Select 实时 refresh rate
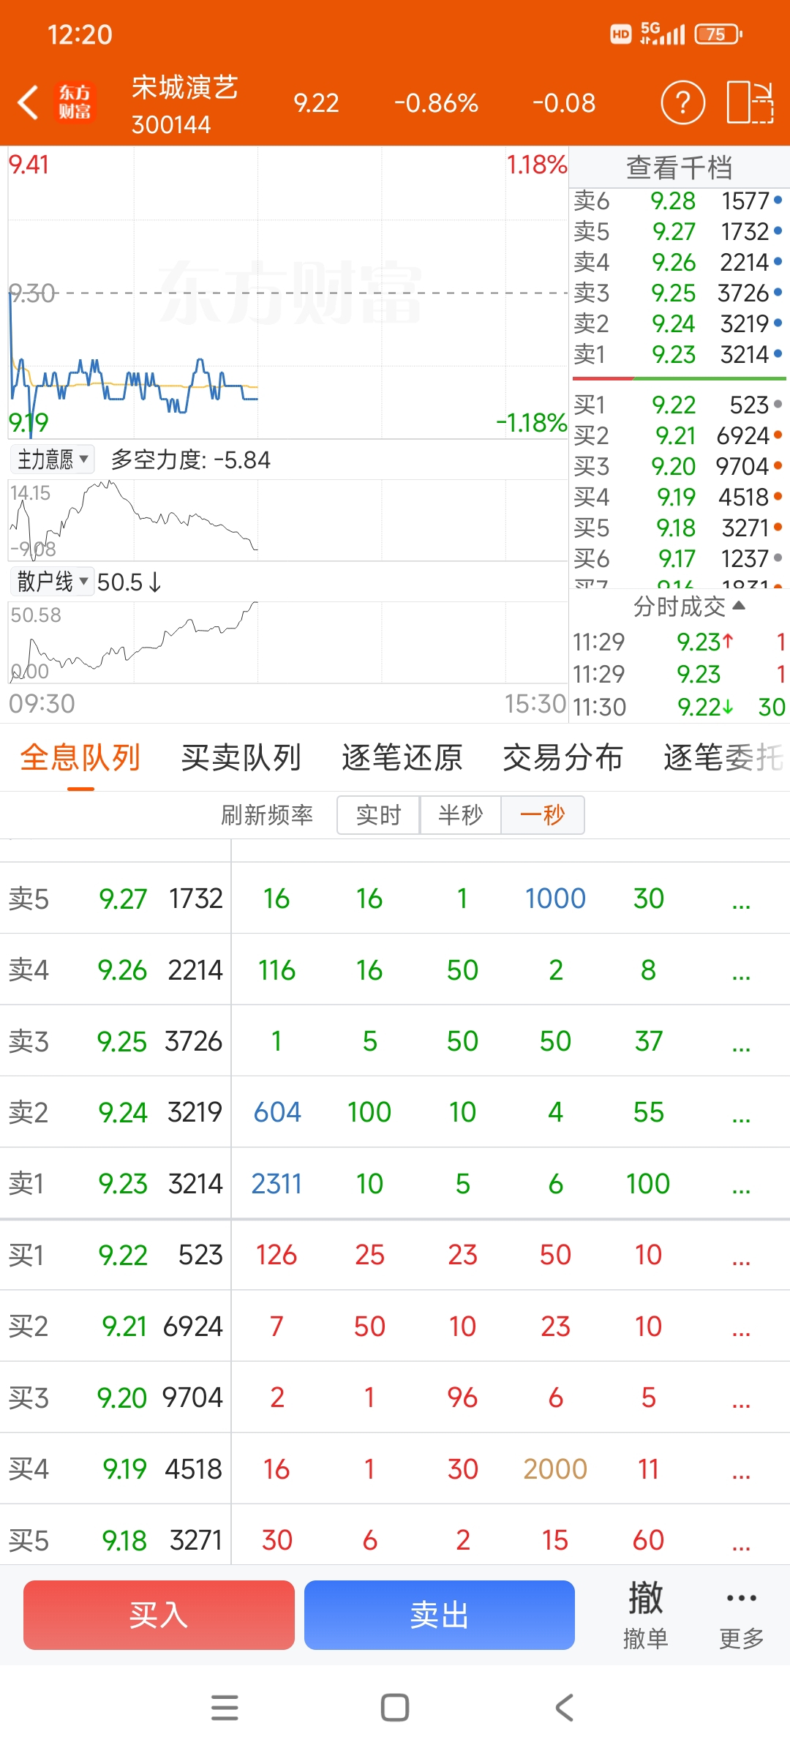790x1756 pixels. click(378, 814)
